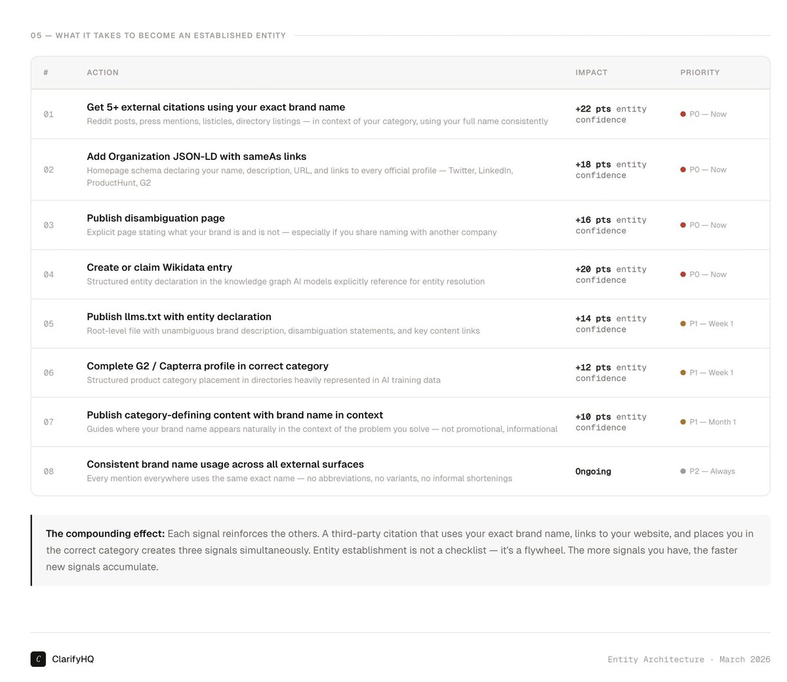
Task: Click the 'Ongoing' impact value
Action: coord(593,471)
